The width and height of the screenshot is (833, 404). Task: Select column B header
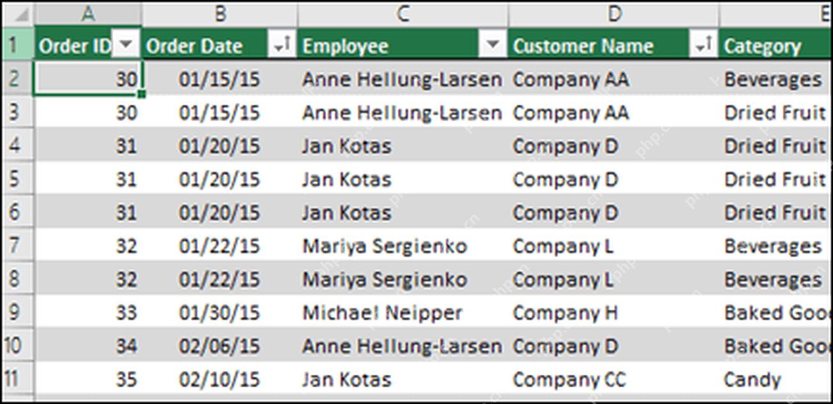click(220, 14)
